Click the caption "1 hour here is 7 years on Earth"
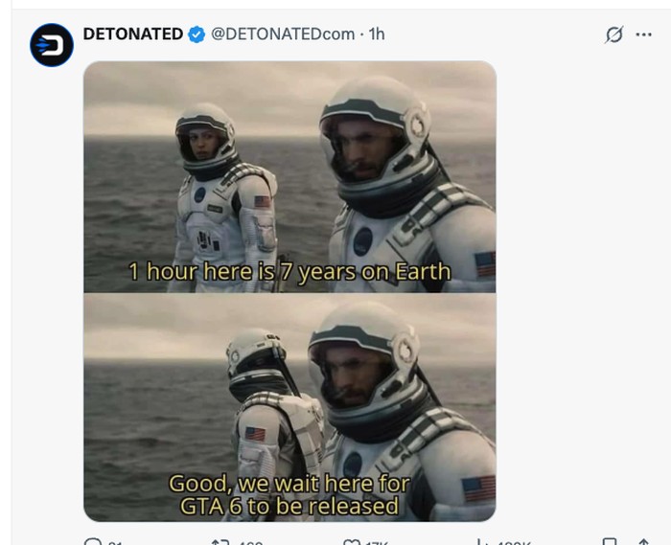The image size is (671, 545). (x=289, y=272)
